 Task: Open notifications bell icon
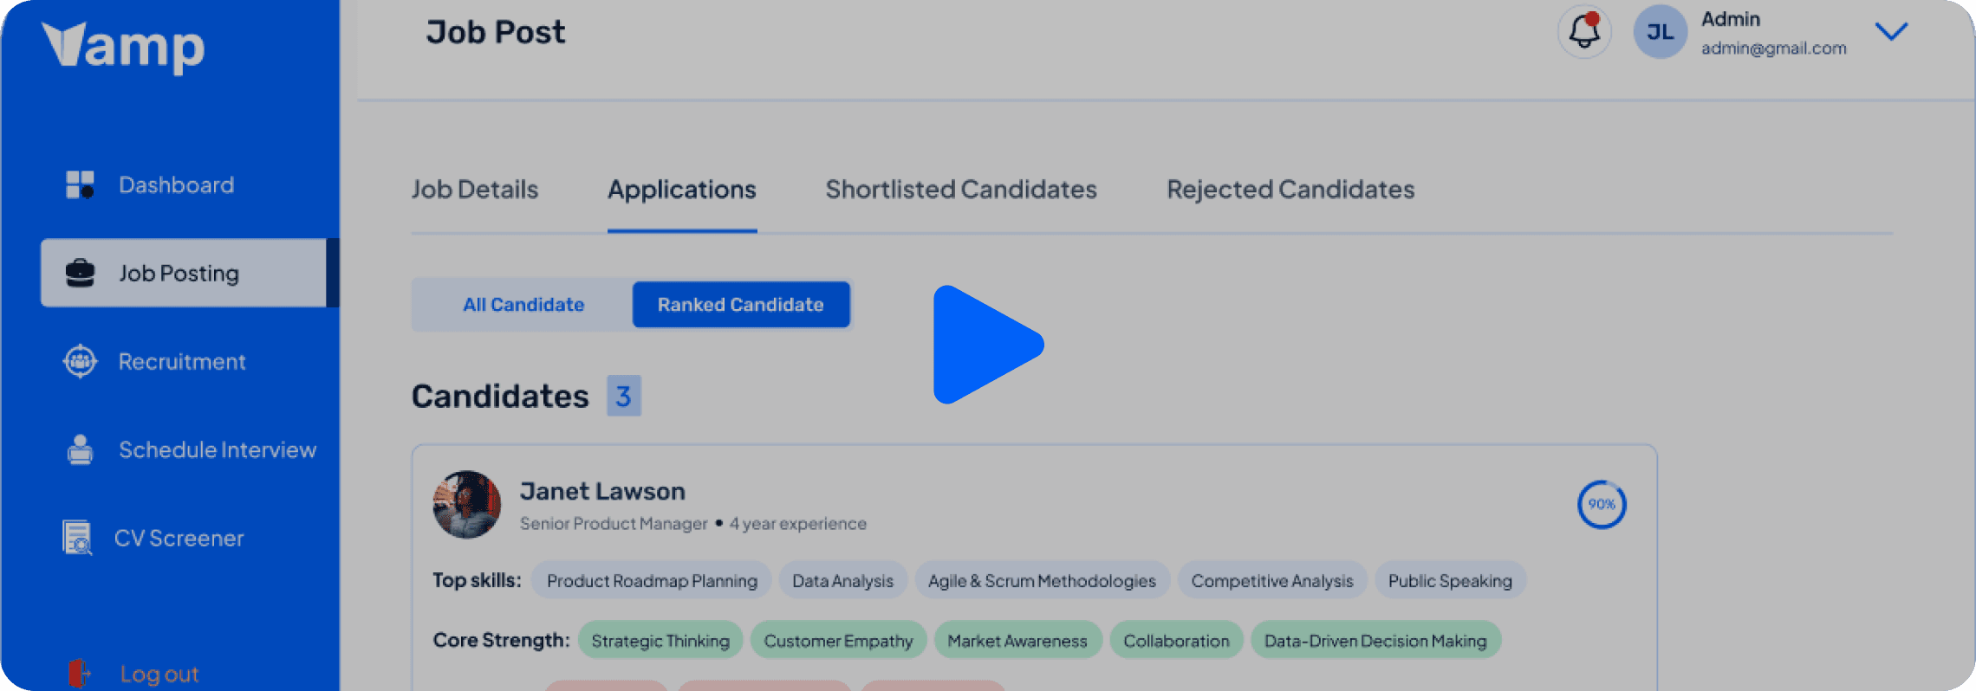1584,32
